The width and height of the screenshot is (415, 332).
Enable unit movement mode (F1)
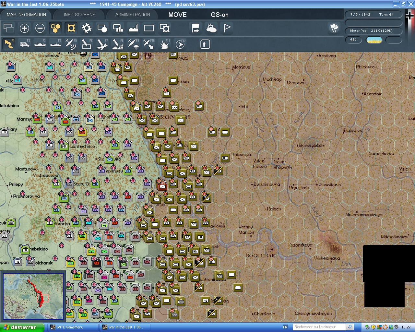click(8, 44)
